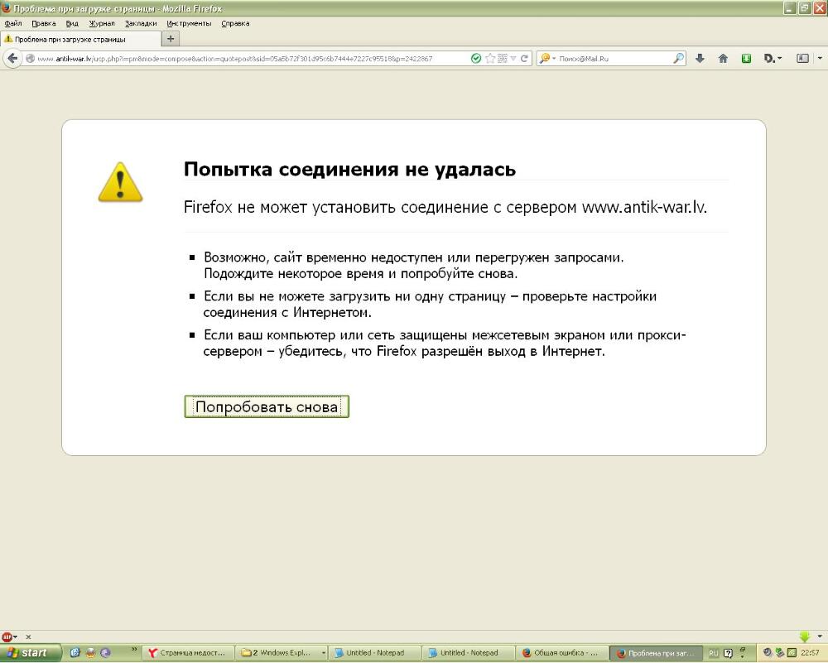Click the magnifier search icon
This screenshot has width=828, height=663.
(679, 59)
